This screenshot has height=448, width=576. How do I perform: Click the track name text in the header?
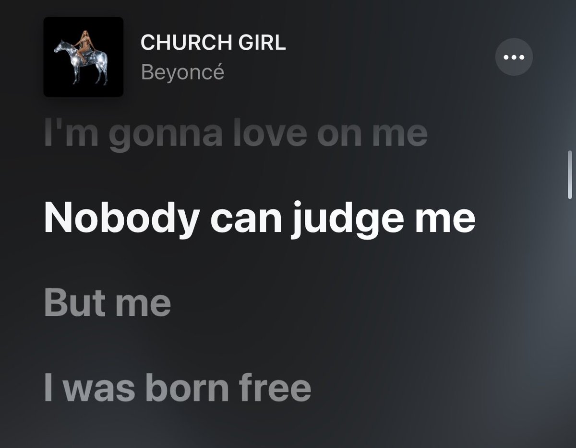213,43
